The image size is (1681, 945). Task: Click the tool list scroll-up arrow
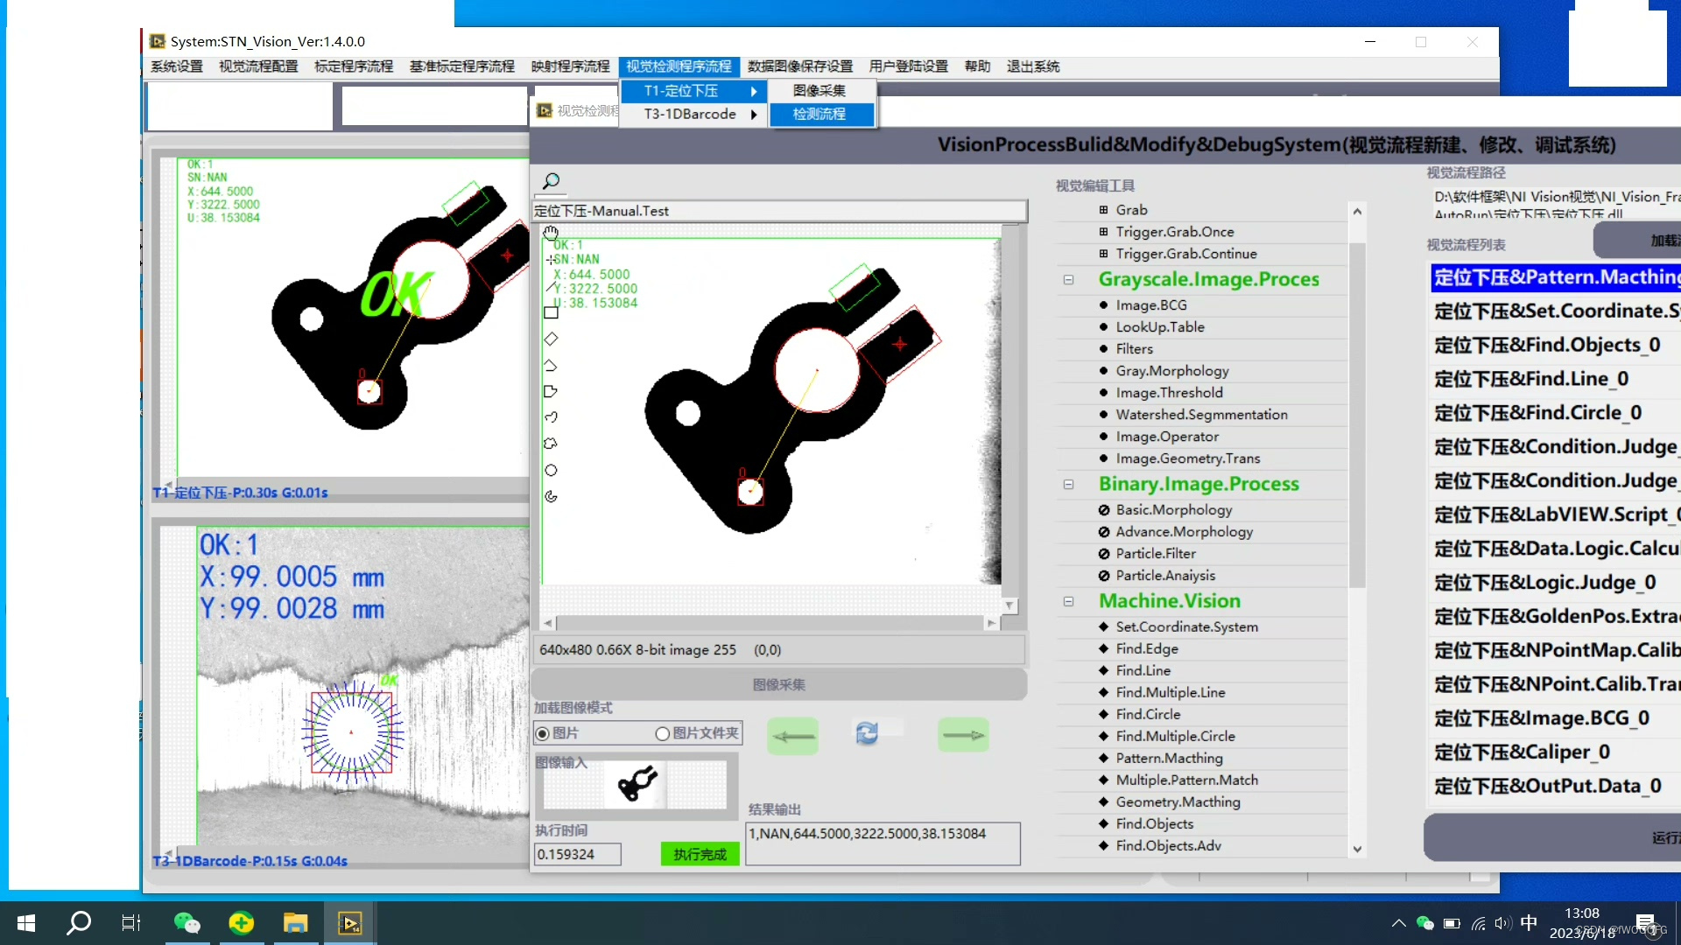pyautogui.click(x=1357, y=211)
